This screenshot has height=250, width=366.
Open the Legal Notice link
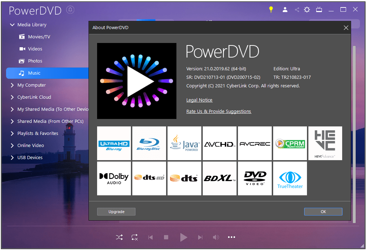tap(199, 100)
